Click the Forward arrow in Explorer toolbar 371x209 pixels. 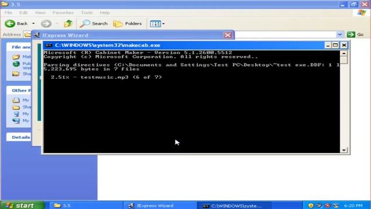point(46,23)
